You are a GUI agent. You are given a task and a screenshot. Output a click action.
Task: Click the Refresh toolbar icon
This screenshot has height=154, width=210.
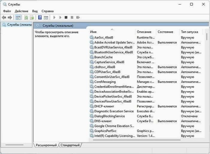[x=26, y=18]
